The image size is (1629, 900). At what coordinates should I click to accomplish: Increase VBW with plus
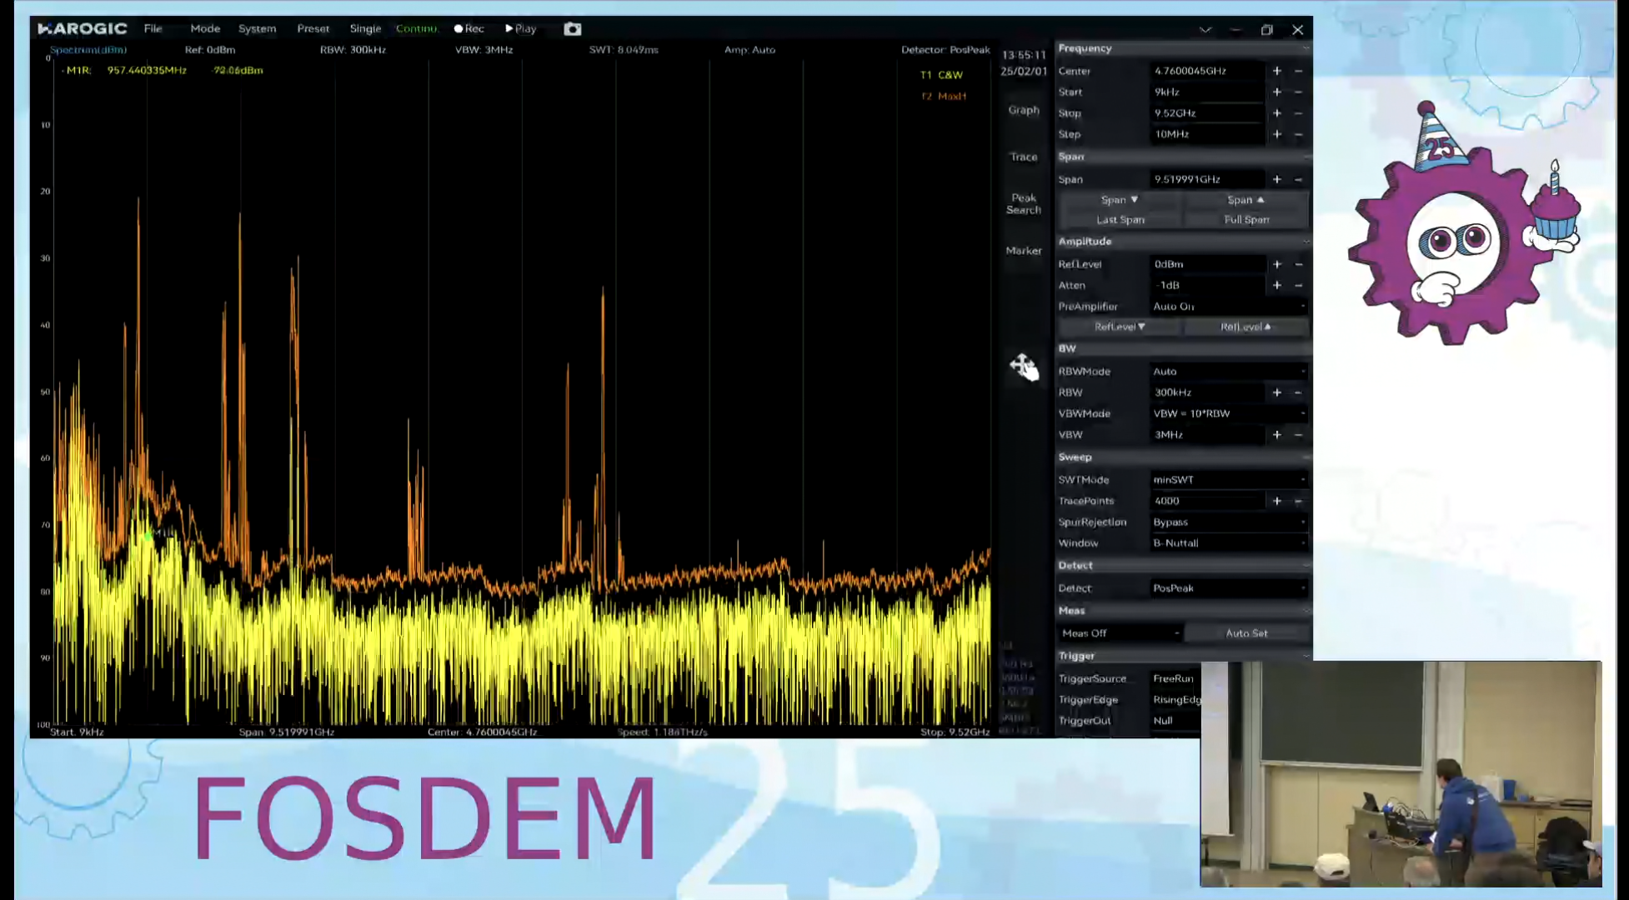(x=1276, y=434)
